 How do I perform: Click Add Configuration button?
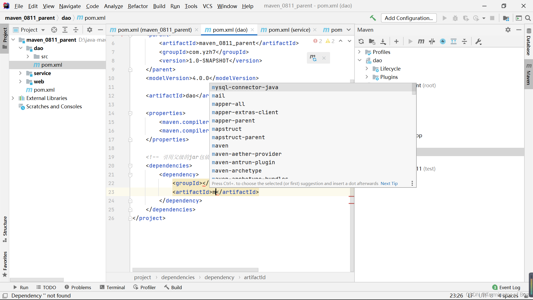click(409, 18)
